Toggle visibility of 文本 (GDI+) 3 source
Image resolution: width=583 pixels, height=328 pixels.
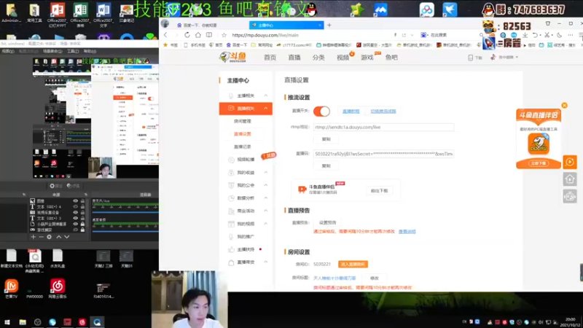click(x=76, y=218)
